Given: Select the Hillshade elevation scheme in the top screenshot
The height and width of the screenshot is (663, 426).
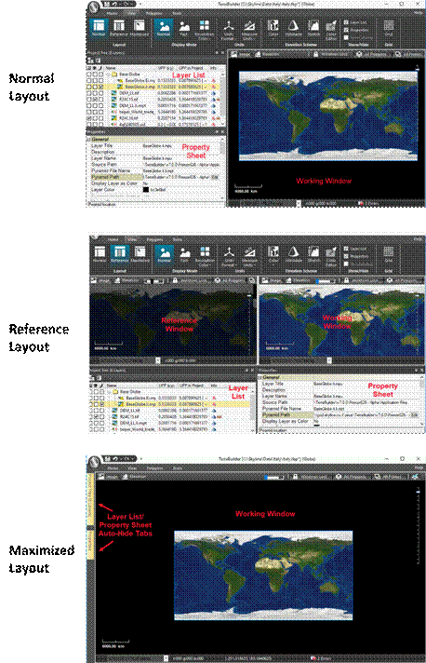Looking at the screenshot, I should (x=293, y=28).
